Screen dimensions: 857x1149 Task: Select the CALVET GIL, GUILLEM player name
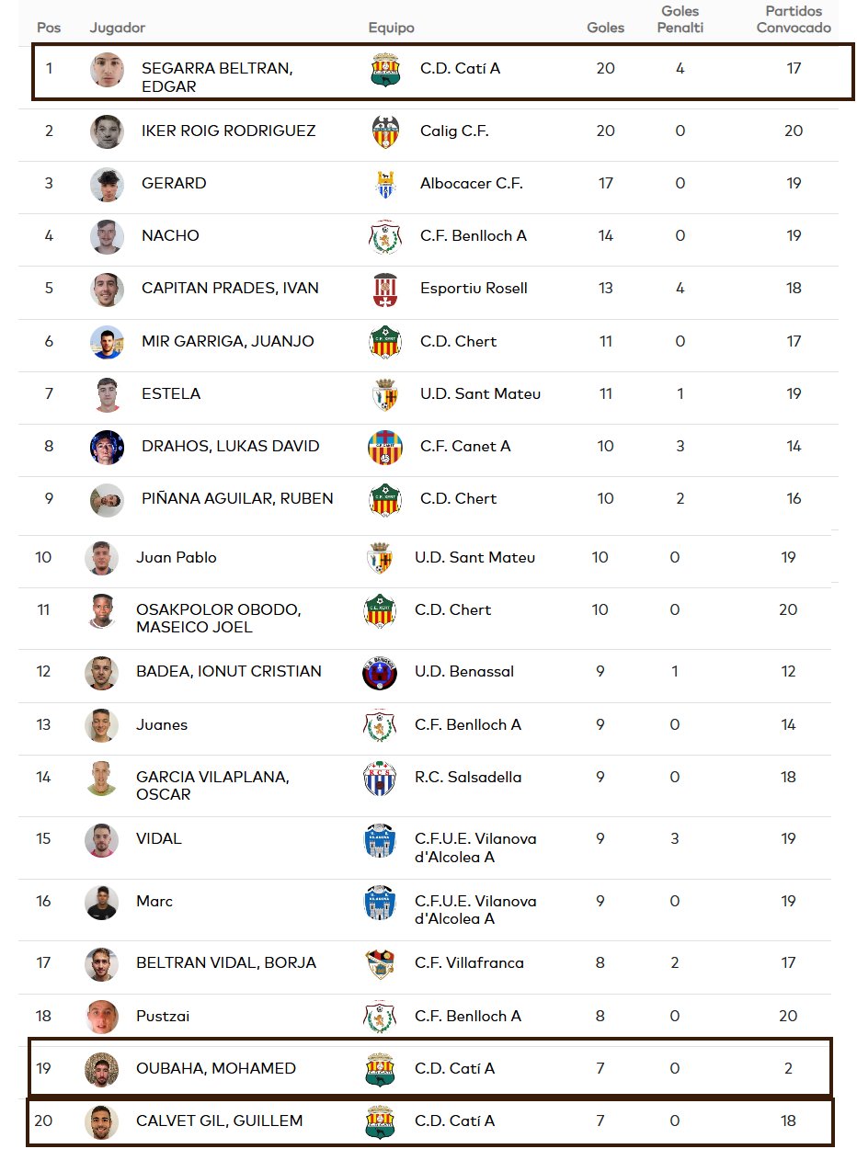pos(219,1121)
